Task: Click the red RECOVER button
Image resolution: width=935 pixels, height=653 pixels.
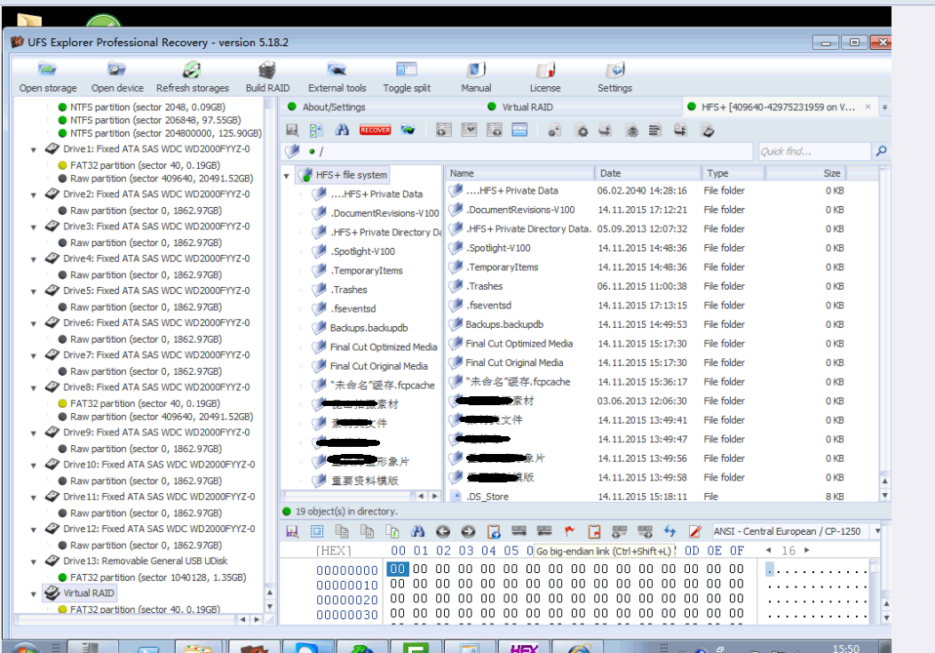Action: pos(375,130)
